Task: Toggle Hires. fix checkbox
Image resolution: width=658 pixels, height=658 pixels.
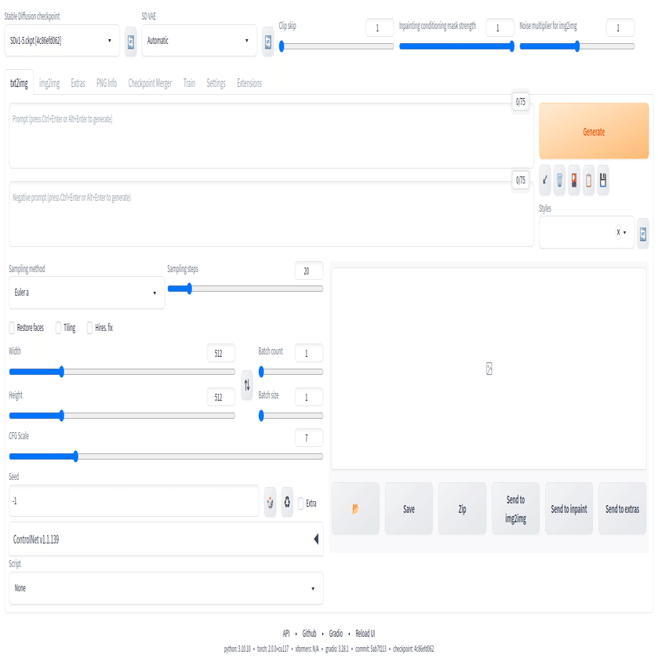Action: (x=89, y=328)
